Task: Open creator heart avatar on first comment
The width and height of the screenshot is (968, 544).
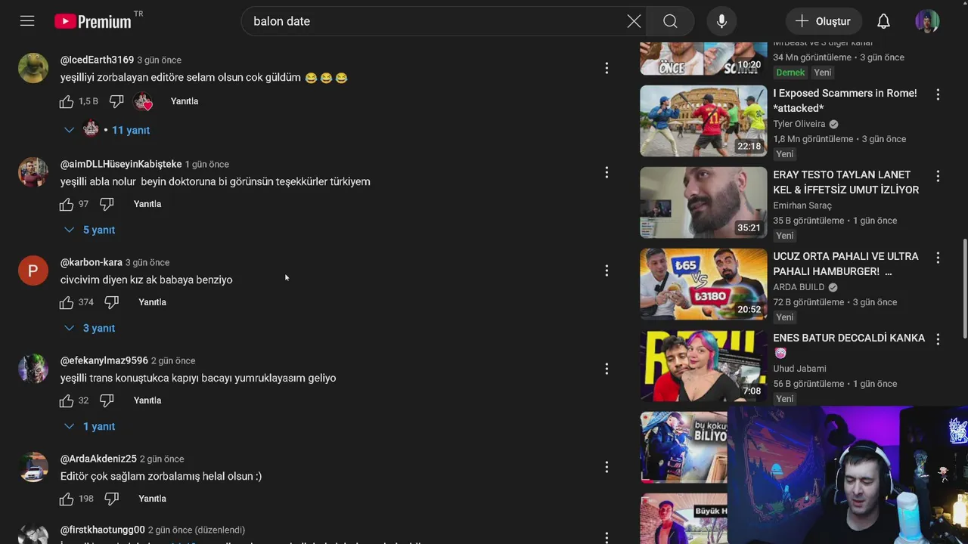Action: pyautogui.click(x=143, y=101)
